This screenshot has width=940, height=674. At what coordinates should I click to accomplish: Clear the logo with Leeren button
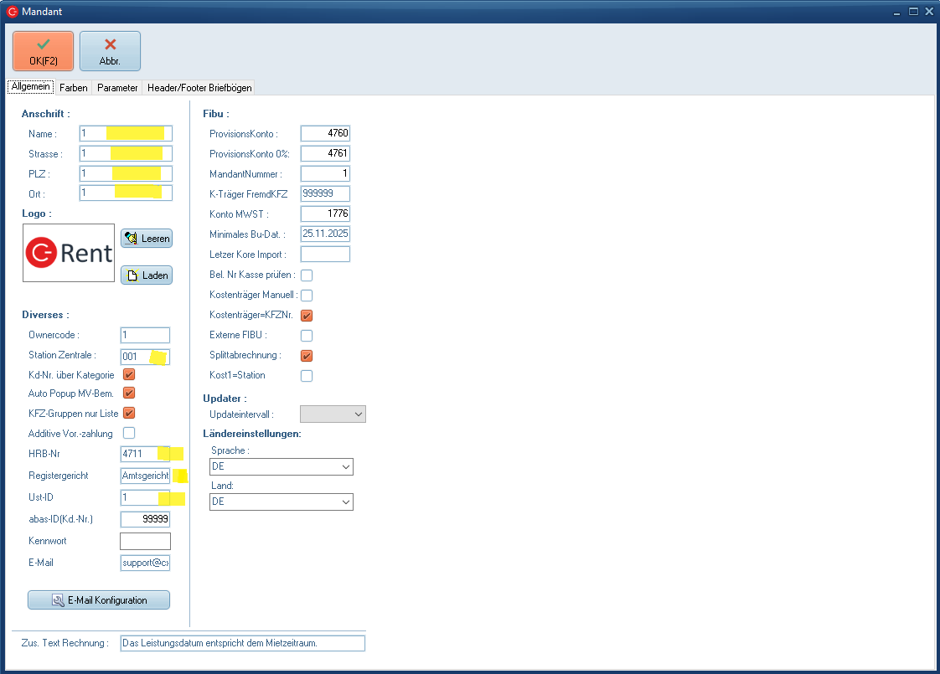click(147, 239)
